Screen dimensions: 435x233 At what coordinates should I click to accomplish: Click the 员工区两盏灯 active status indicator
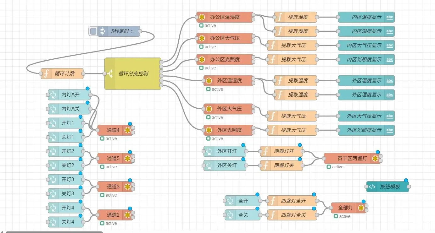(x=329, y=167)
